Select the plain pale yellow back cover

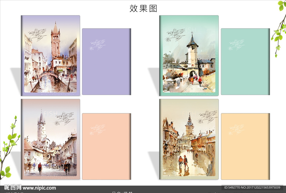tap(245, 146)
